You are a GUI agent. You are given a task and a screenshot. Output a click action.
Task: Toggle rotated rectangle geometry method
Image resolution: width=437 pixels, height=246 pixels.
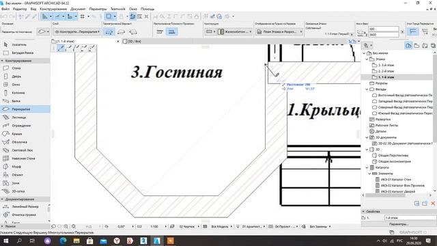click(133, 32)
